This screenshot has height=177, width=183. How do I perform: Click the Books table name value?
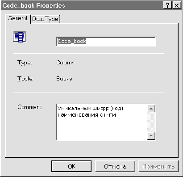click(x=64, y=79)
